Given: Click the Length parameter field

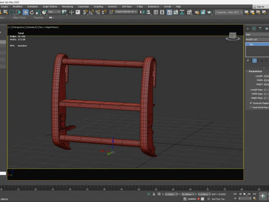Looking at the screenshot, I should (266, 76).
